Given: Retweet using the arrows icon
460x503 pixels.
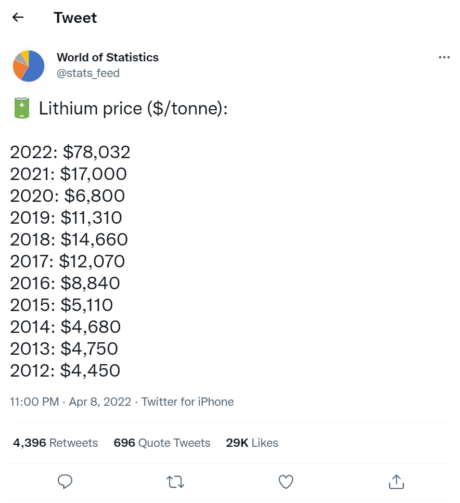Looking at the screenshot, I should click(x=175, y=482).
